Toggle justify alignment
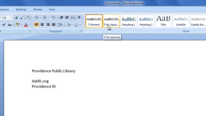Viewport: 206px width, 116px height. click(53, 24)
